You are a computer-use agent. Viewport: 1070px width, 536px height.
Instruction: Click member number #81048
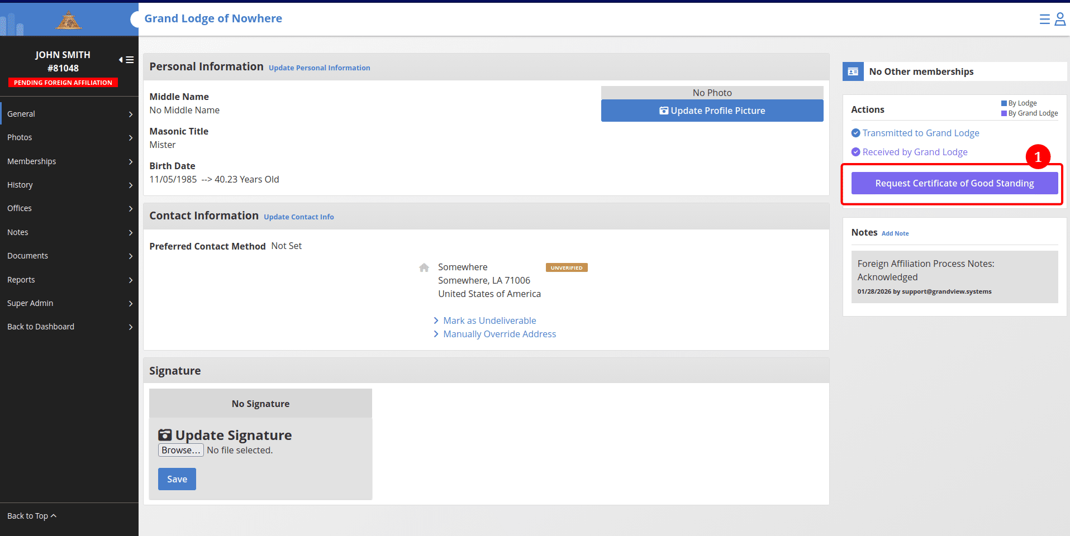click(x=63, y=68)
